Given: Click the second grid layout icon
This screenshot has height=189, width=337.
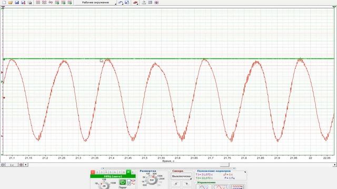Looking at the screenshot, I should [44, 3].
